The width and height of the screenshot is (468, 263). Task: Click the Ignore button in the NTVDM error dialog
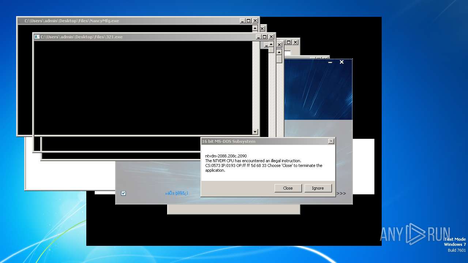point(318,188)
